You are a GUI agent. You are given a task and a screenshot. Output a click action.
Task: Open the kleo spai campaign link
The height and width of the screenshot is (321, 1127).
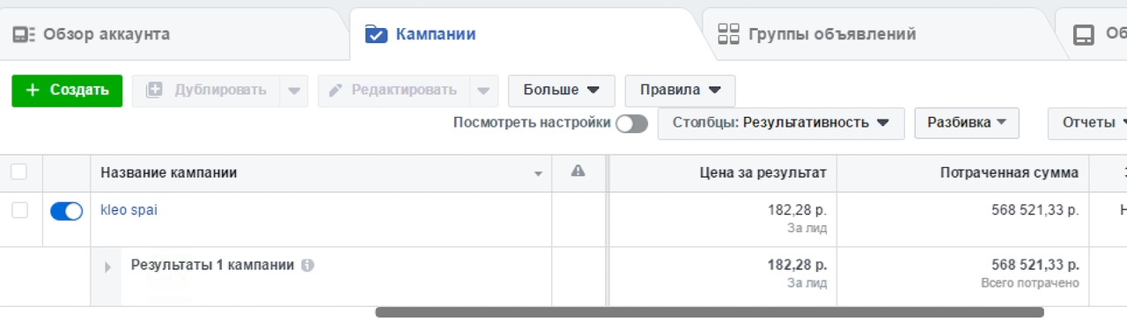click(129, 210)
